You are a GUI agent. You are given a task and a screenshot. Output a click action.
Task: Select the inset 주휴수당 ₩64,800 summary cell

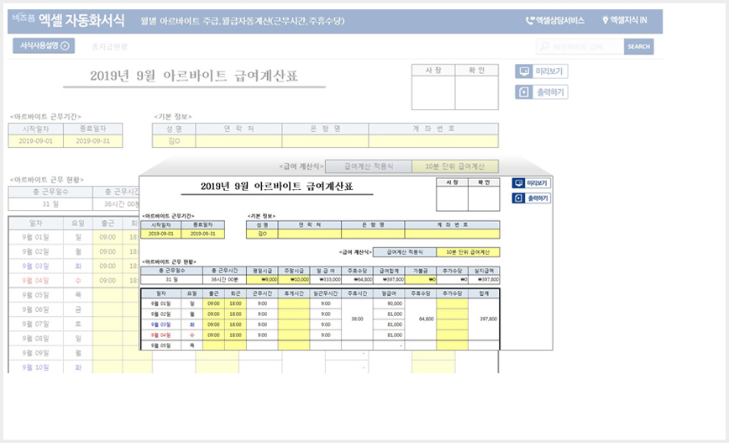pos(357,280)
